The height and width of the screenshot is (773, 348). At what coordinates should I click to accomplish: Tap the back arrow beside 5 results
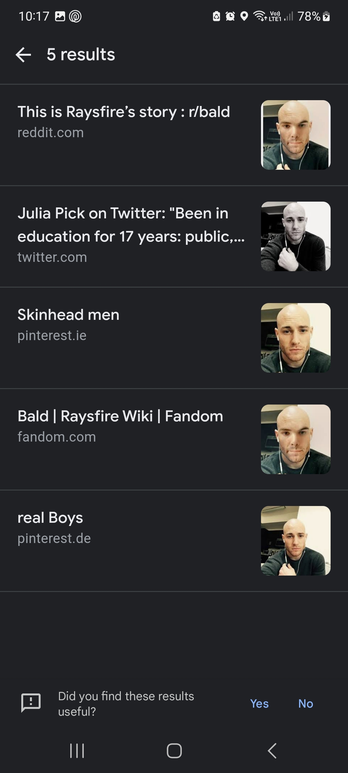[23, 54]
